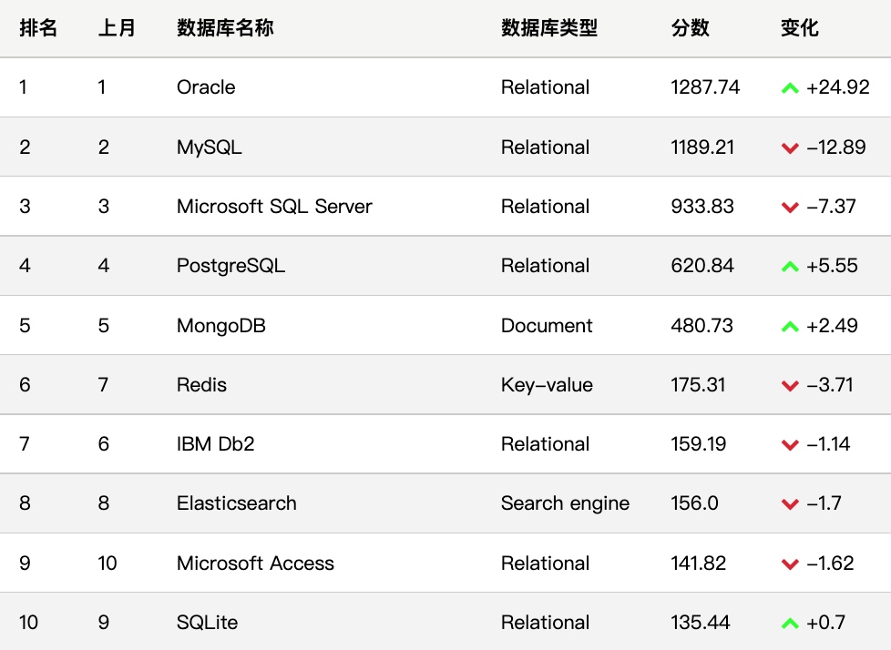Viewport: 891px width, 650px height.
Task: Select the SQLite database name
Action: (207, 622)
